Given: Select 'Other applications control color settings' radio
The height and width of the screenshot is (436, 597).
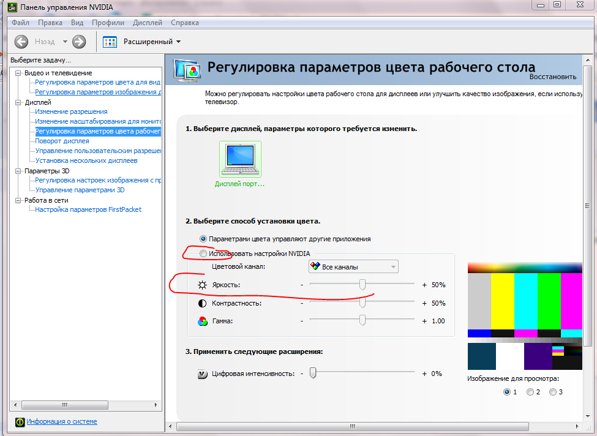Looking at the screenshot, I should point(203,239).
